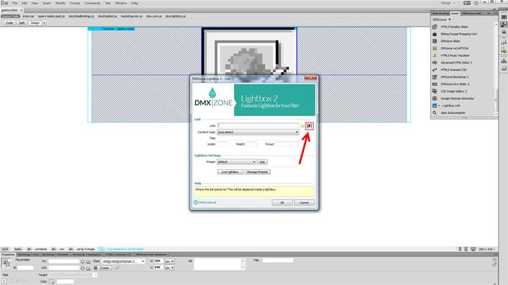Insert DMXzone reCAPTCHA extension

click(454, 48)
